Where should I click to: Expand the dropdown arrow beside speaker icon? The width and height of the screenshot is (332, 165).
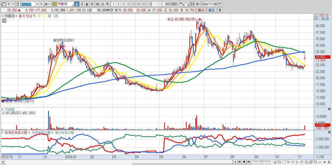[50, 4]
